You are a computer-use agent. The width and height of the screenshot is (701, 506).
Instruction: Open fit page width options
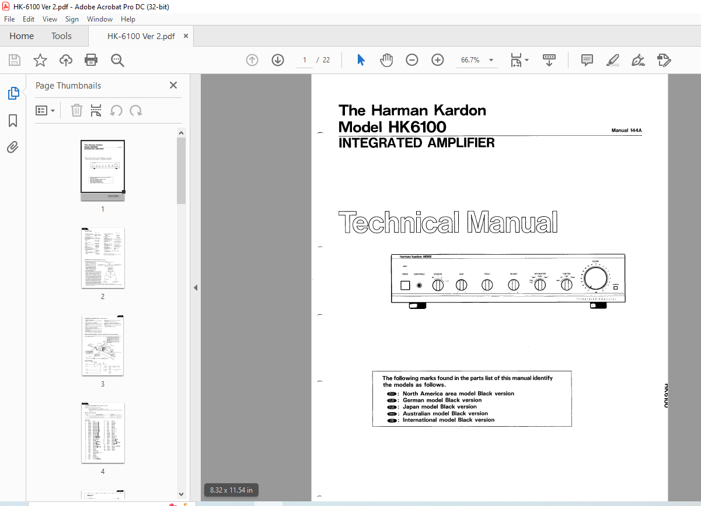coord(519,60)
